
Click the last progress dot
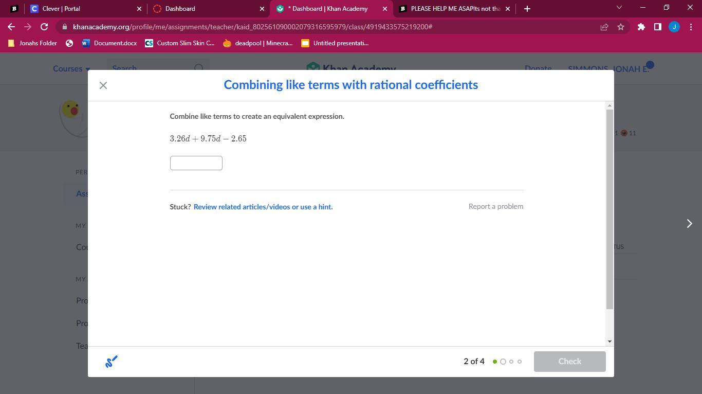[x=520, y=362]
